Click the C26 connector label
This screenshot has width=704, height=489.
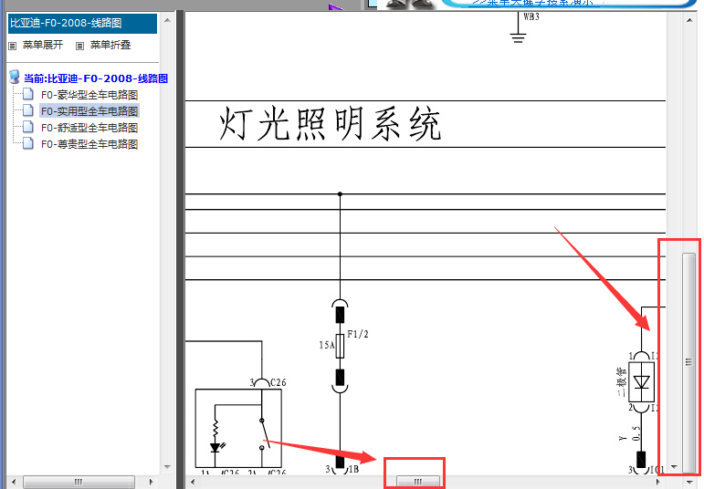(278, 382)
